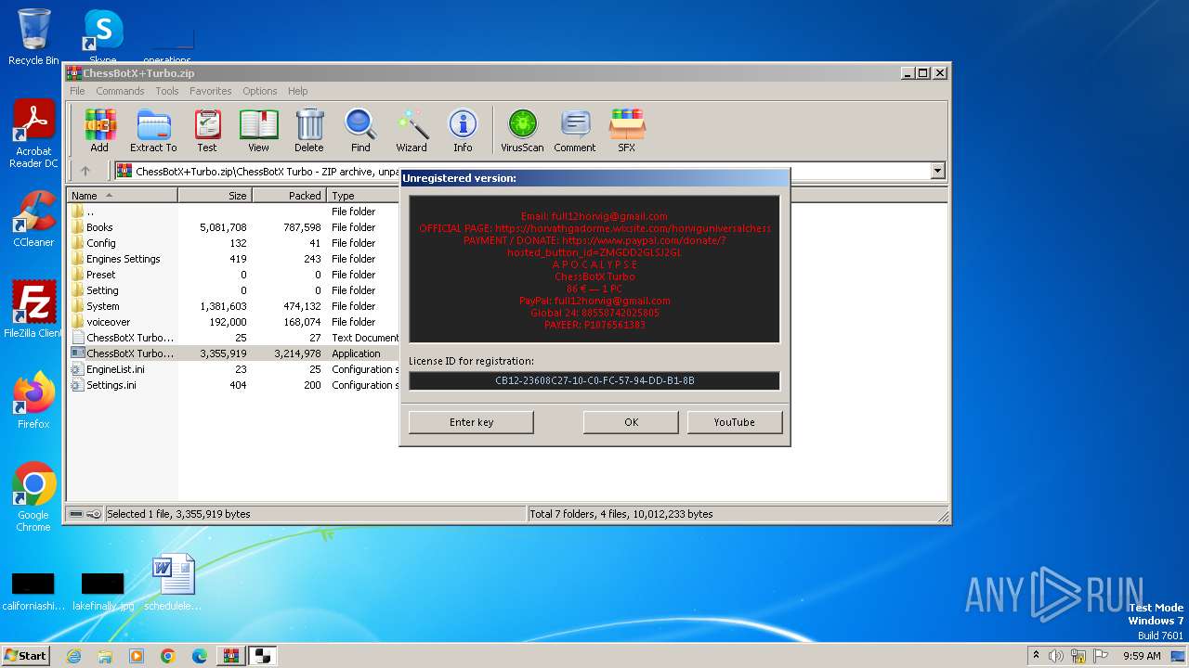This screenshot has width=1189, height=668.
Task: Open the File menu
Action: click(x=77, y=91)
